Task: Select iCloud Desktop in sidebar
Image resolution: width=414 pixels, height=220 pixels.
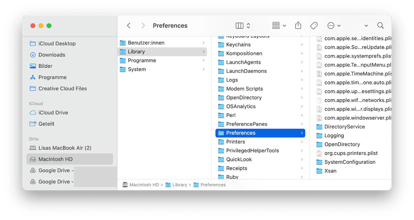Action: pyautogui.click(x=70, y=43)
